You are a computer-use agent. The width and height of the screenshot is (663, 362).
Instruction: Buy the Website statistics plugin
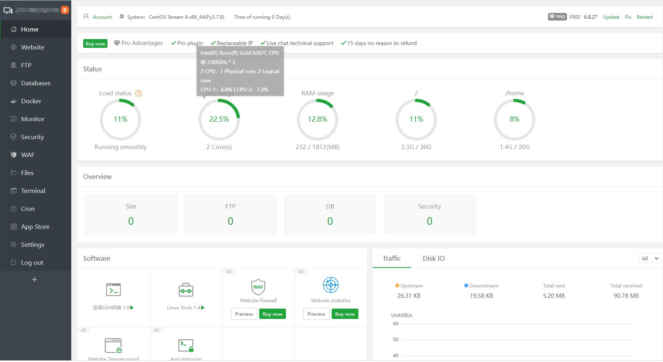[x=345, y=314]
